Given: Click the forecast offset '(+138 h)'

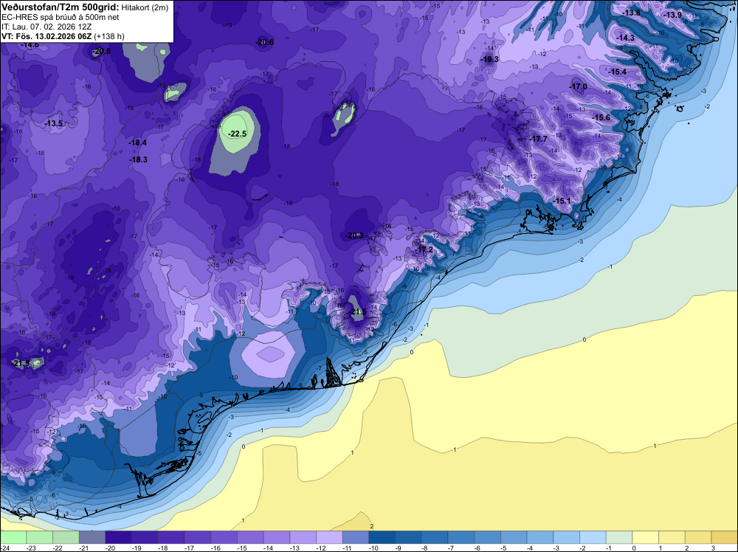Looking at the screenshot, I should [109, 36].
